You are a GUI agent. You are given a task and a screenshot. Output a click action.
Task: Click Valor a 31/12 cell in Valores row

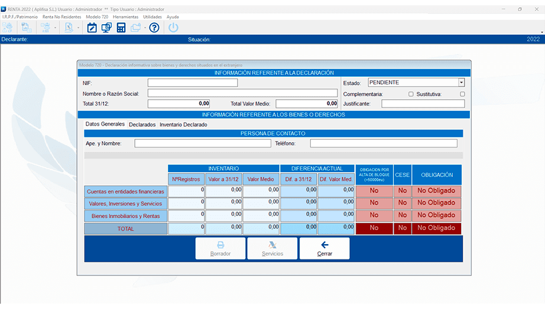224,203
